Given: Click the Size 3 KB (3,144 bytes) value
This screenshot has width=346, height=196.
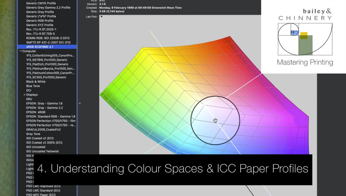Looking at the screenshot, I should [x=112, y=11].
